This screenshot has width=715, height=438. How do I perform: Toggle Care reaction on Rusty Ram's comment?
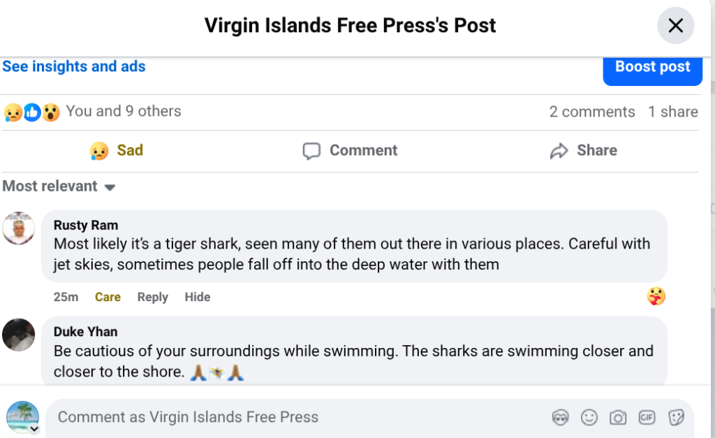[108, 297]
